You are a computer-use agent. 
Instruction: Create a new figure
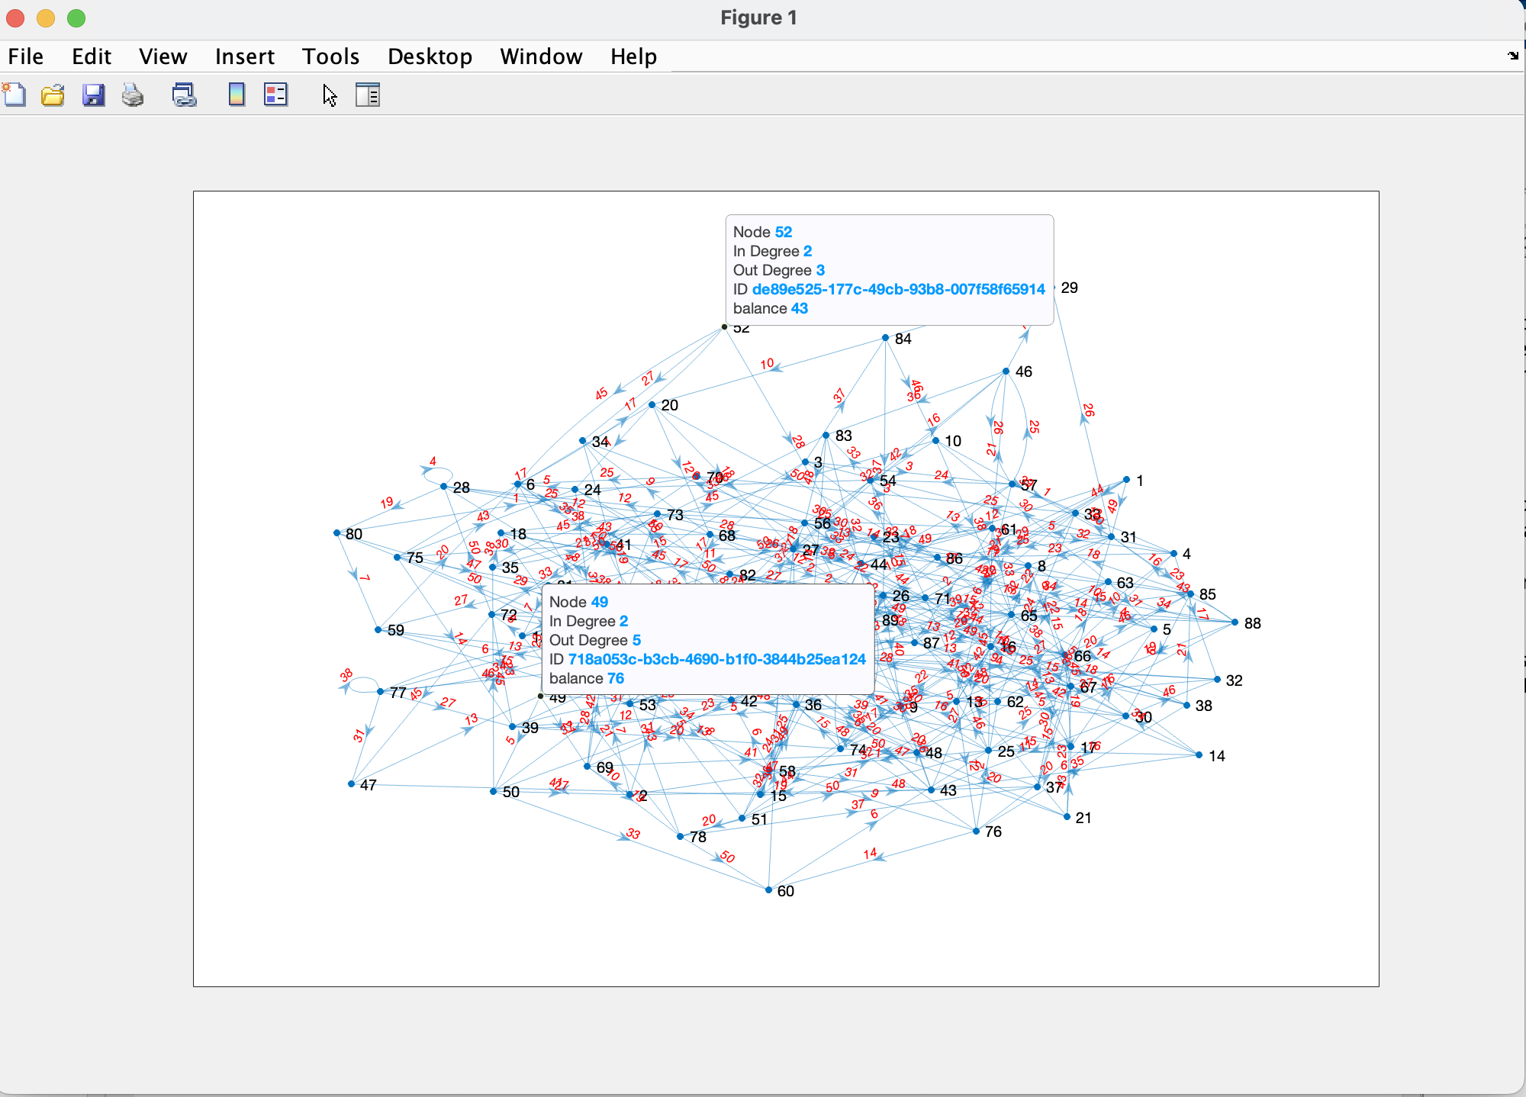[x=14, y=95]
